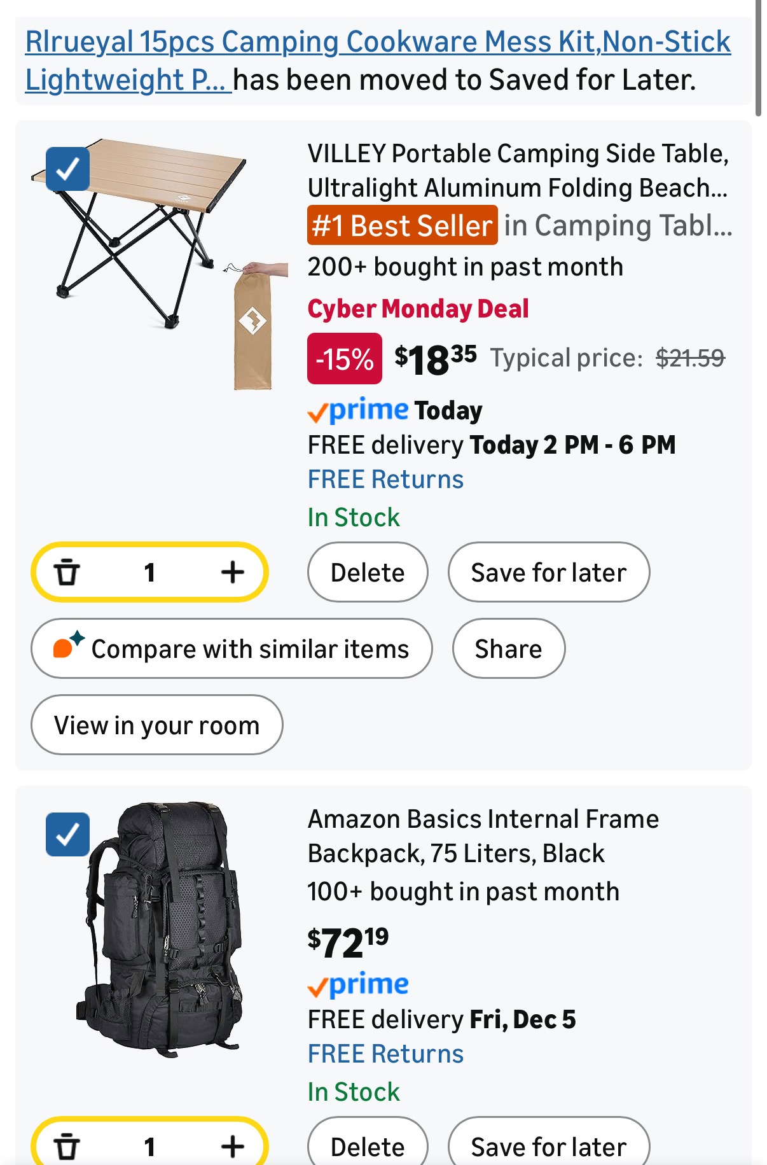Share the camping side table

click(x=508, y=648)
